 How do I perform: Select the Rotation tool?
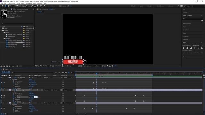tap(15, 6)
